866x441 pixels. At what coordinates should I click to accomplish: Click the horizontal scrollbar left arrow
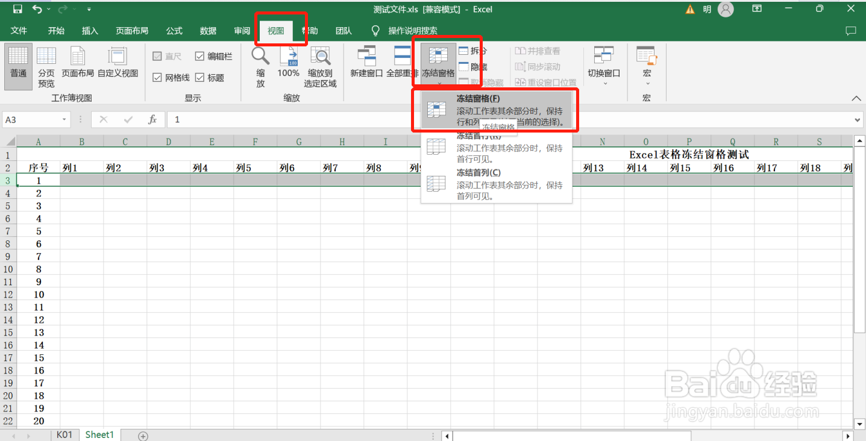click(447, 436)
